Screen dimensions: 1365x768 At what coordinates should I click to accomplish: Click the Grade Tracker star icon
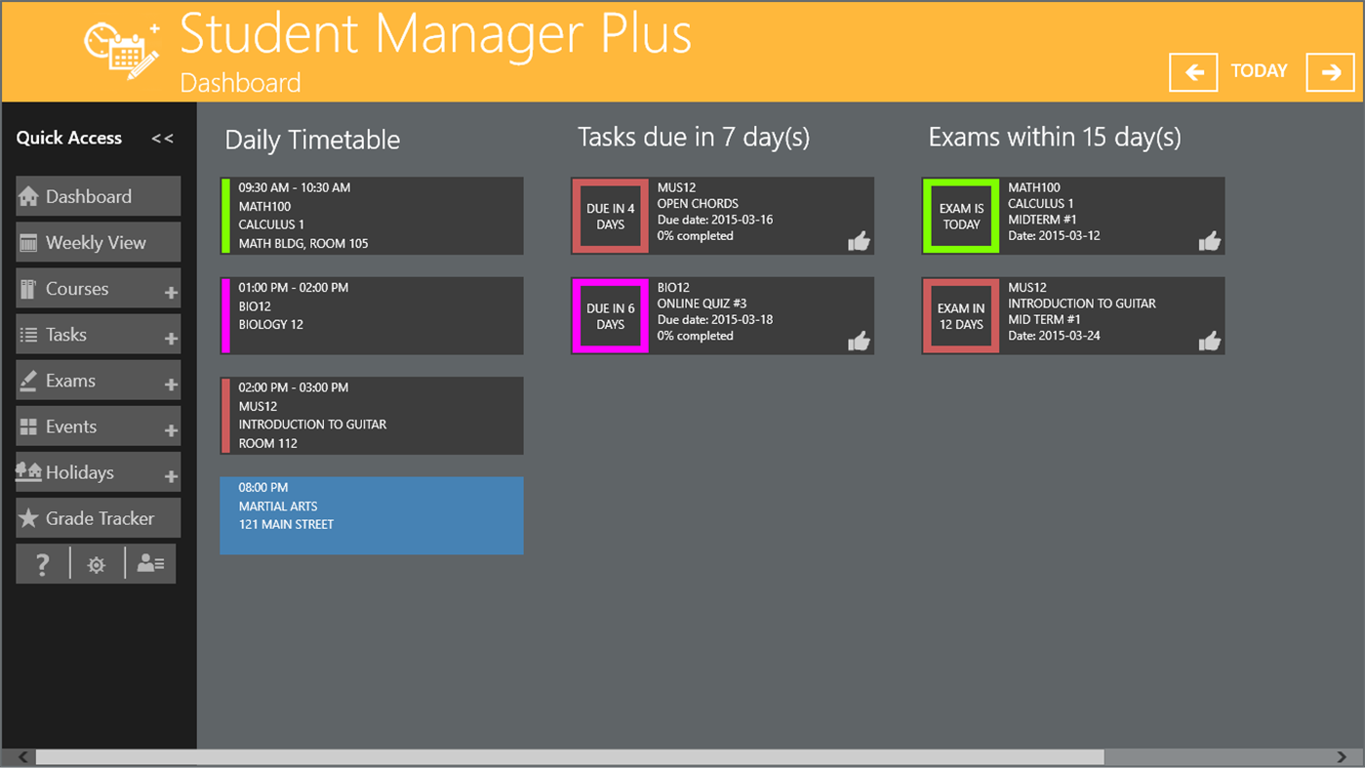(x=31, y=517)
